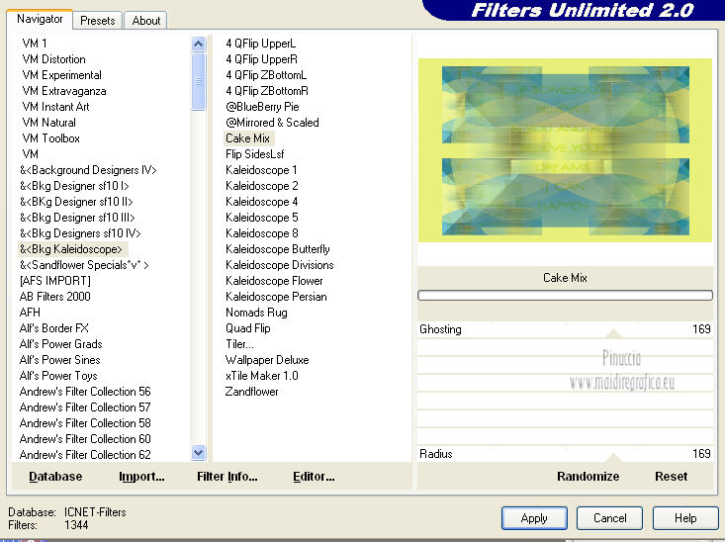Choose the Kaleidoscope Butterfly filter
This screenshot has width=725, height=542.
[277, 249]
